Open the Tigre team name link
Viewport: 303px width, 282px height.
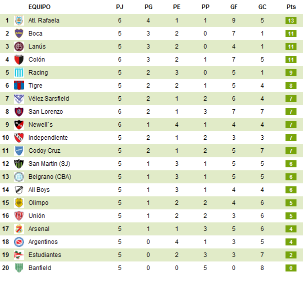tap(35, 86)
